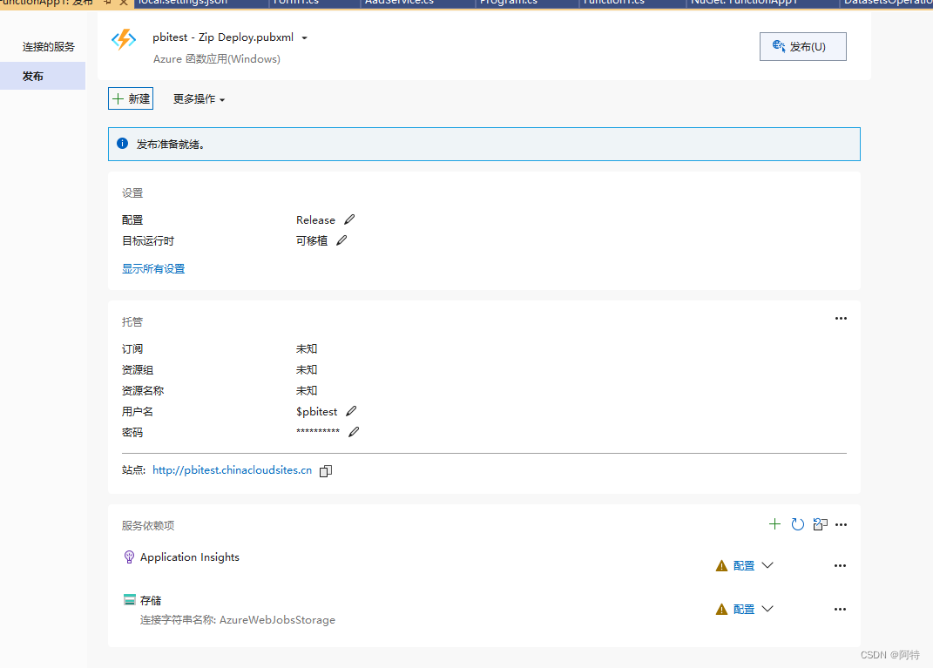Image resolution: width=933 pixels, height=668 pixels.
Task: Select the 发布 sidebar item
Action: pyautogui.click(x=43, y=76)
